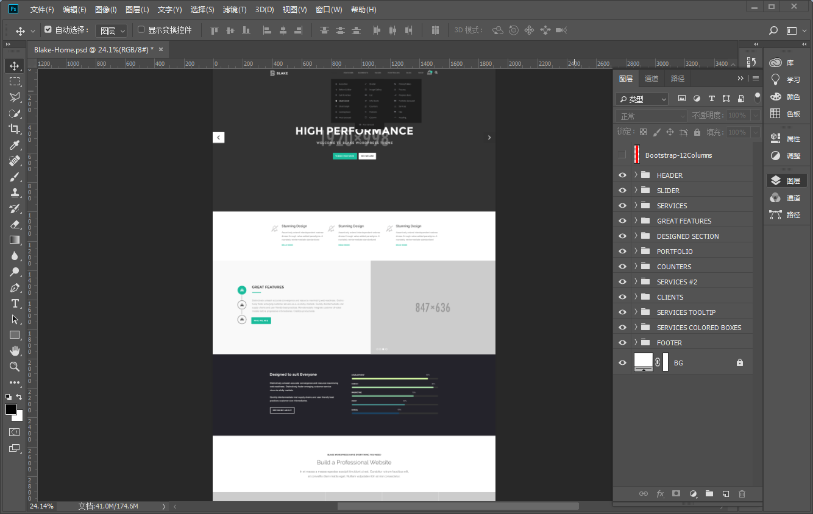Delete layer with trash icon

point(742,494)
